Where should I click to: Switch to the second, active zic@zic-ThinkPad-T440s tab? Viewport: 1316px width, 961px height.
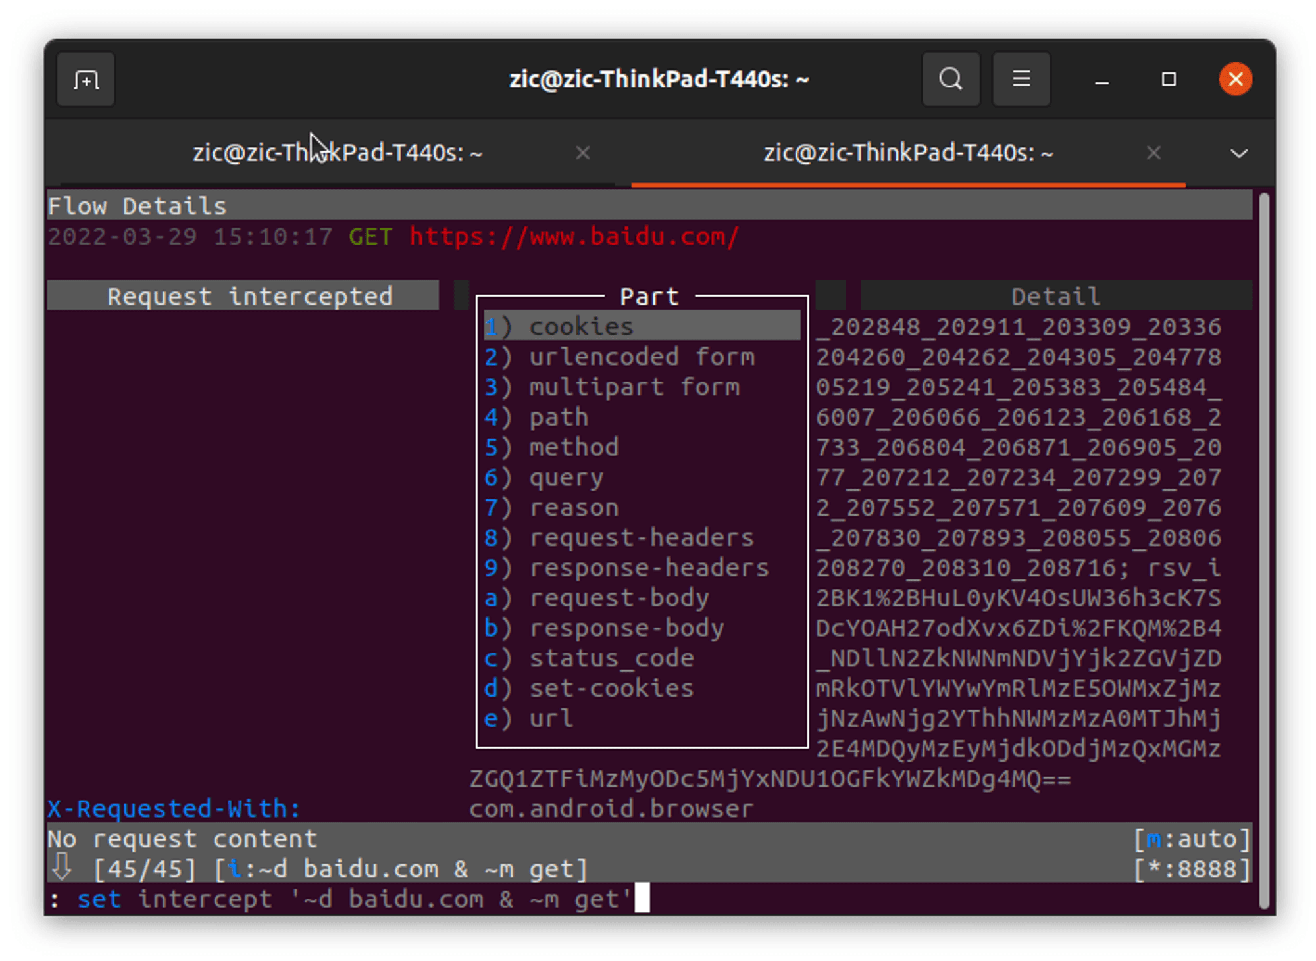[908, 153]
